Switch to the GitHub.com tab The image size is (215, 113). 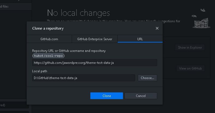coord(49,39)
